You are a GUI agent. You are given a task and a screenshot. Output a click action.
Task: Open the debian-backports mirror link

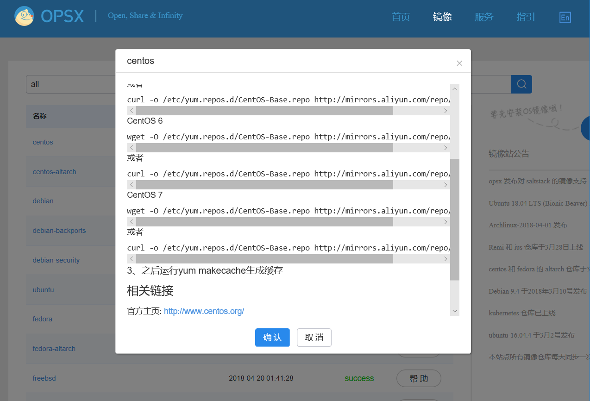point(59,231)
